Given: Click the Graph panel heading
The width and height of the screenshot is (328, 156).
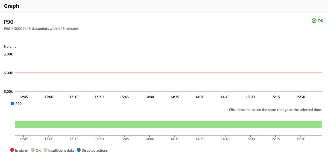Looking at the screenshot, I should [11, 6].
